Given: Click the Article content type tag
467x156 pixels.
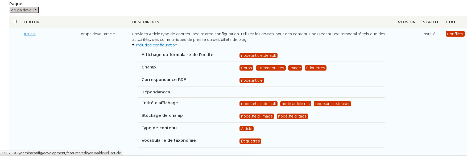Looking at the screenshot, I should pyautogui.click(x=246, y=129).
